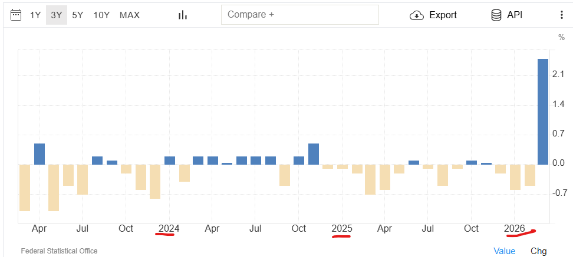
Task: Click the API database stack icon
Action: tap(496, 15)
